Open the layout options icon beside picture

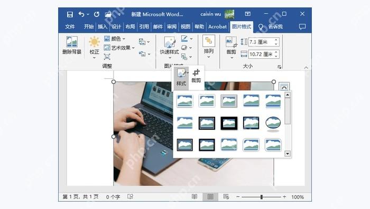tap(284, 86)
